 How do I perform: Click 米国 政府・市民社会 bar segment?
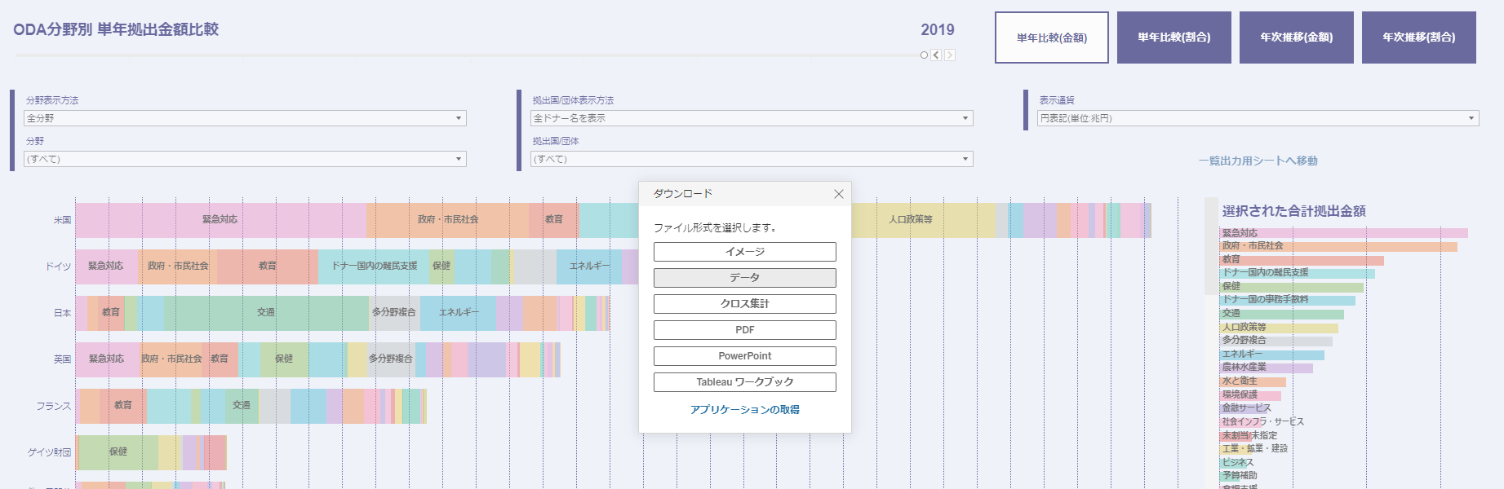tap(448, 220)
